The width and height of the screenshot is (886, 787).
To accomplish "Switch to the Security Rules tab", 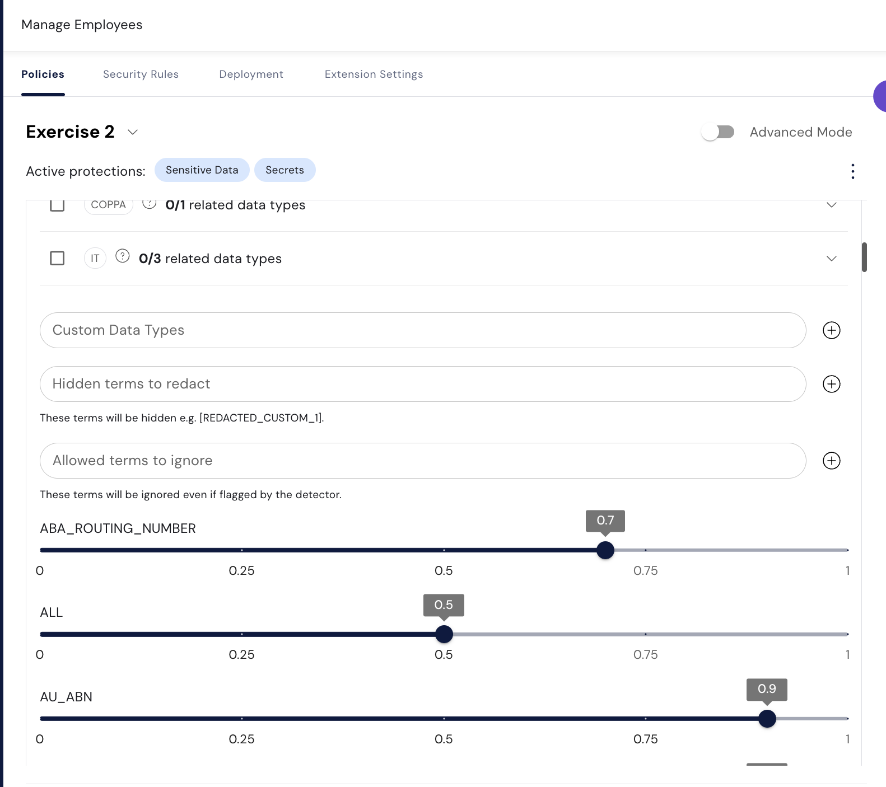I will (141, 74).
